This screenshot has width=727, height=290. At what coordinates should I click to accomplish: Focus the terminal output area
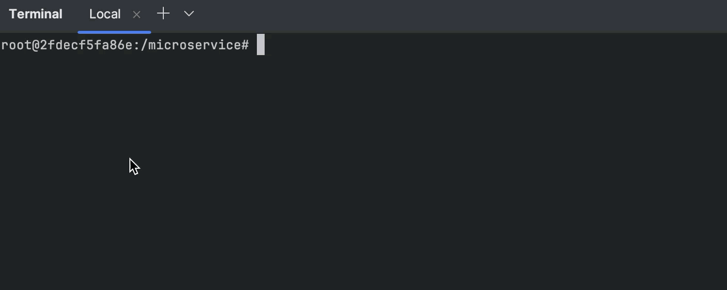363,169
